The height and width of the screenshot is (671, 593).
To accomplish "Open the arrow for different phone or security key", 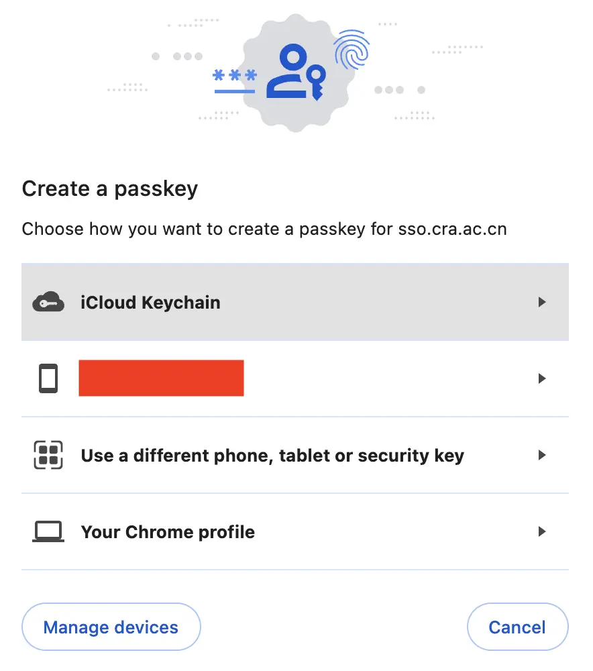I will [x=543, y=456].
